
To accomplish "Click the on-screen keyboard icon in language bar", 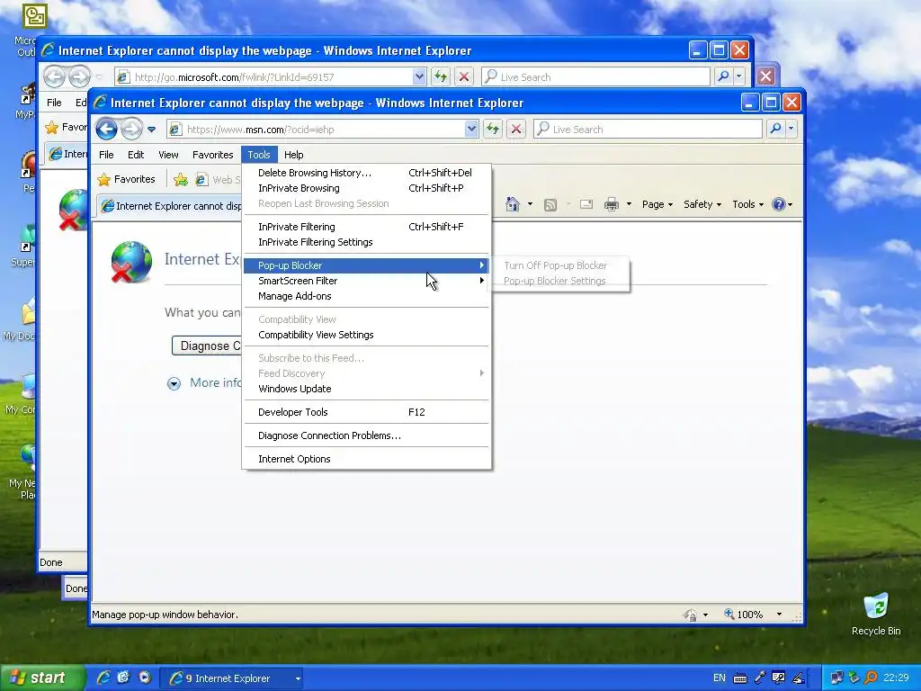I will coord(740,678).
